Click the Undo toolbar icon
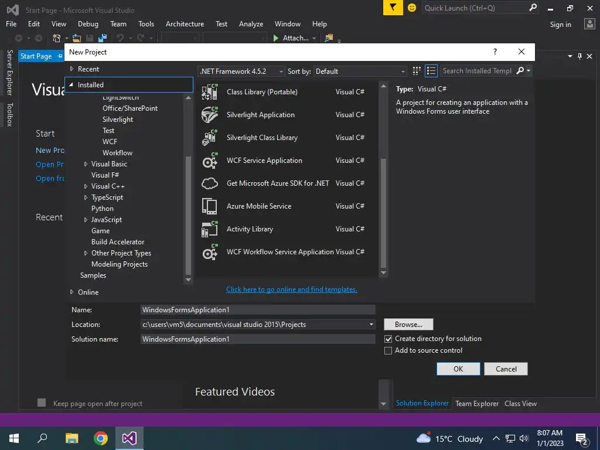Image resolution: width=600 pixels, height=450 pixels. click(x=120, y=38)
